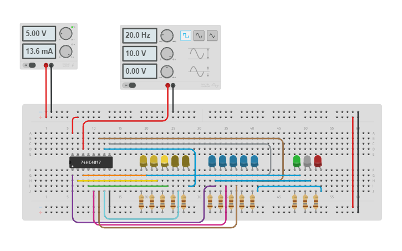Toggle the function generator power switch

[131, 85]
